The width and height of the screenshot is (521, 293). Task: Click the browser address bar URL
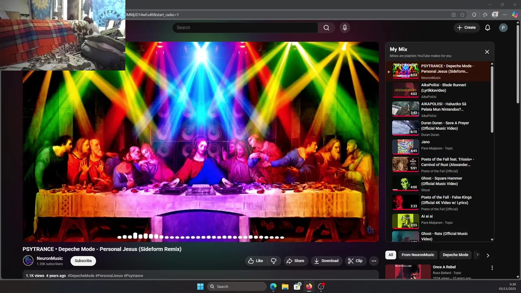tap(151, 15)
